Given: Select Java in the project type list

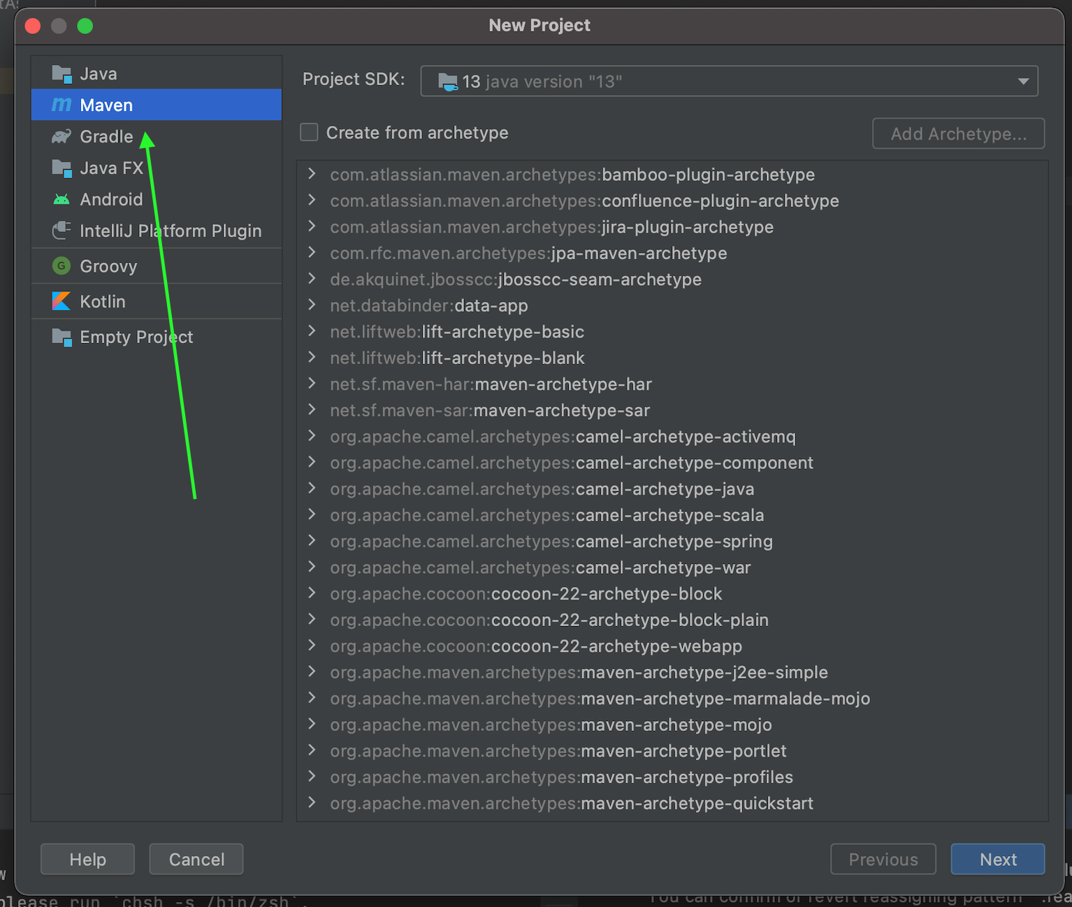Looking at the screenshot, I should pos(157,73).
